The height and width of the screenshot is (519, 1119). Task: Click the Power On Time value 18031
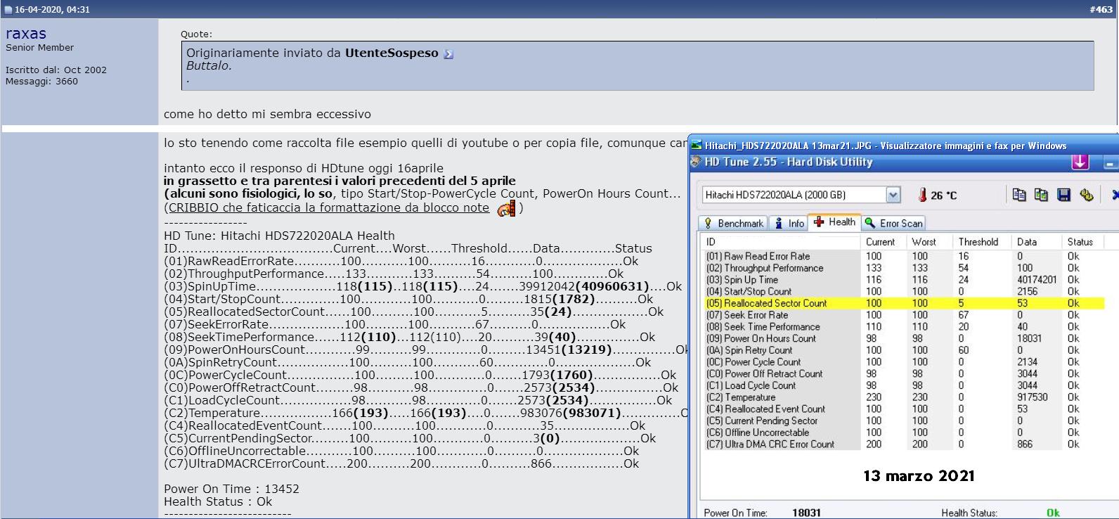[x=806, y=513]
